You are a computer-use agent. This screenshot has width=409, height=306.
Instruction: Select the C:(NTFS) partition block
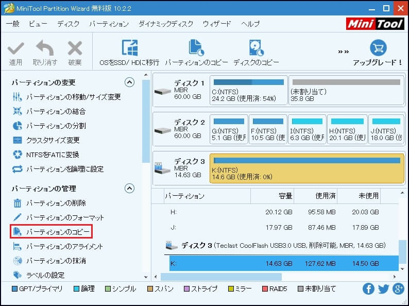[248, 90]
